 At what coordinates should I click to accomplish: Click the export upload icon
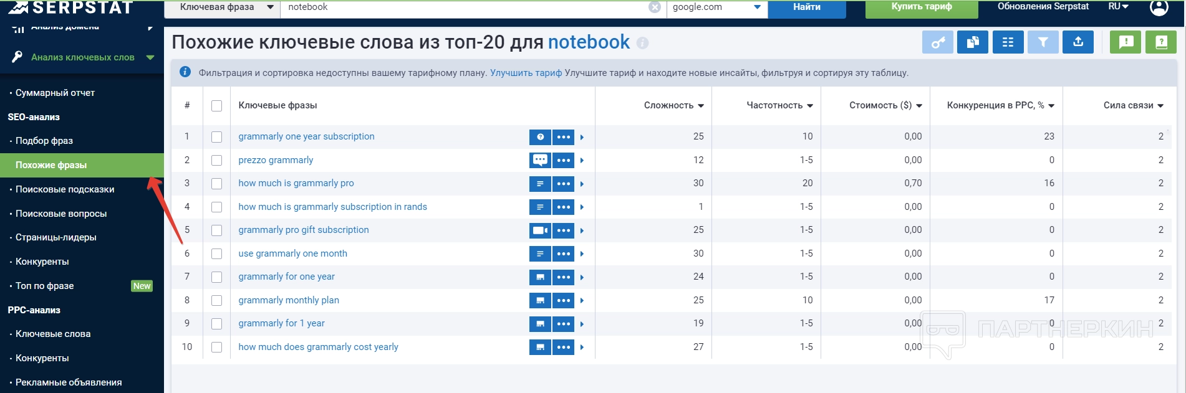pyautogui.click(x=1078, y=42)
